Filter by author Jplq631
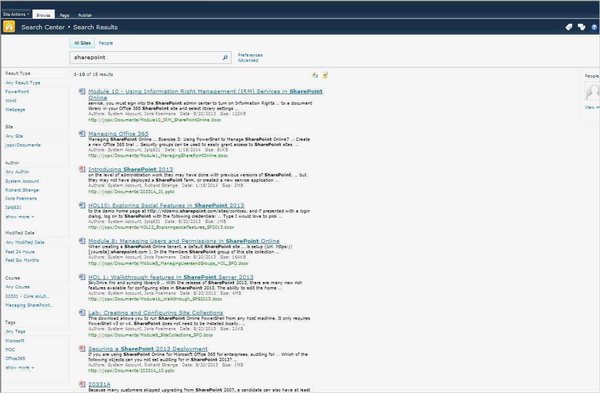This screenshot has height=393, width=600. pyautogui.click(x=13, y=207)
